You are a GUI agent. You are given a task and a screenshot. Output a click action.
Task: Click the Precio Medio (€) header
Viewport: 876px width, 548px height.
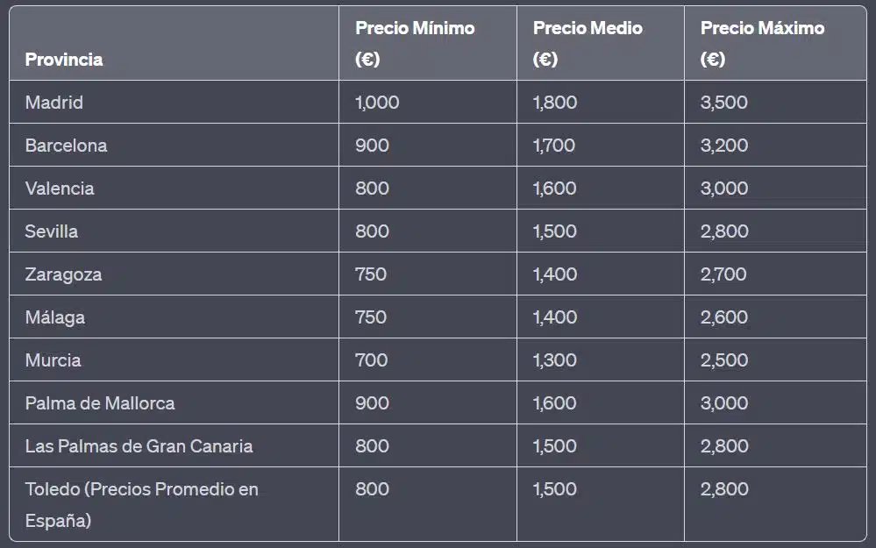pos(588,43)
